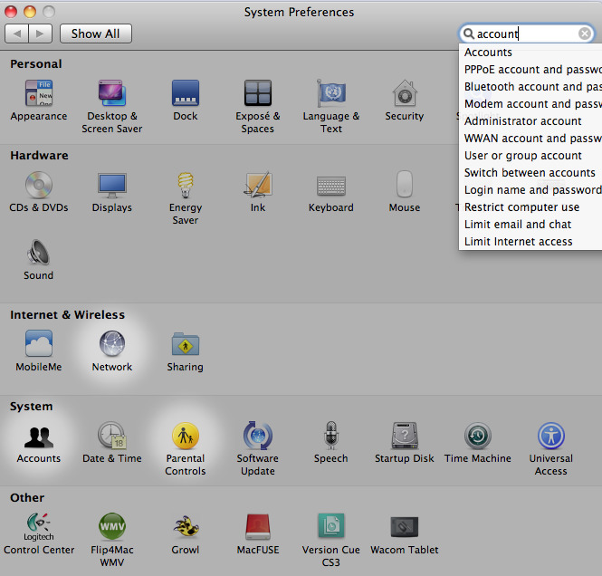This screenshot has height=576, width=602.
Task: Minimize the System Preferences window
Action: [30, 12]
